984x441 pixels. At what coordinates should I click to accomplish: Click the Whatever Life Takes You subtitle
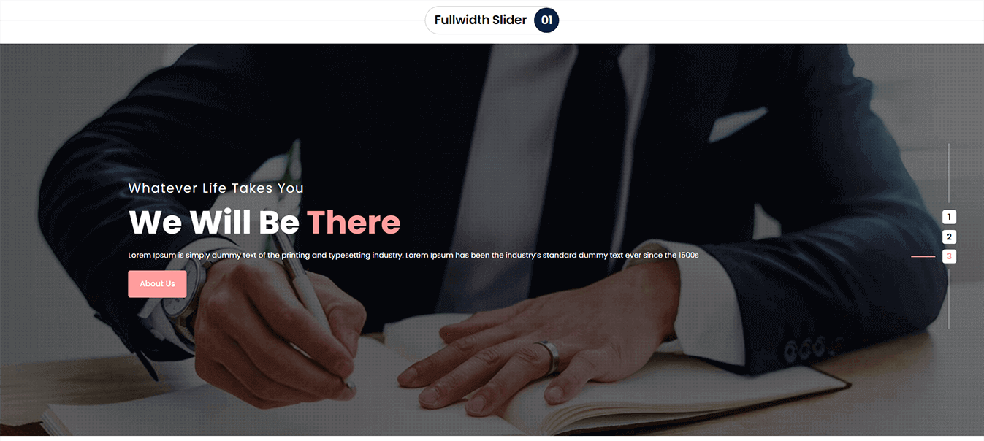[x=216, y=188]
